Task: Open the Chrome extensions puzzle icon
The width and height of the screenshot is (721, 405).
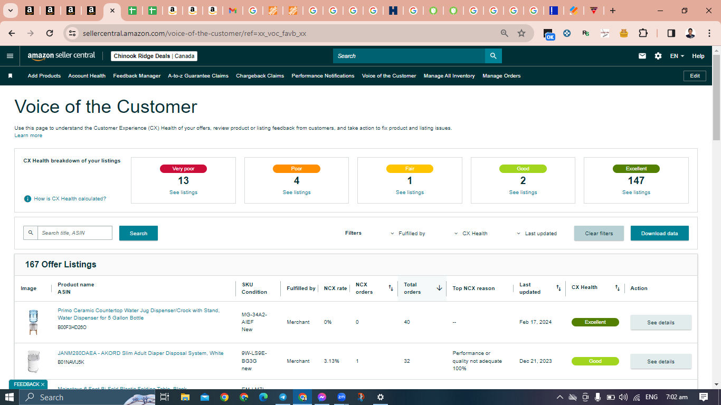Action: (643, 33)
